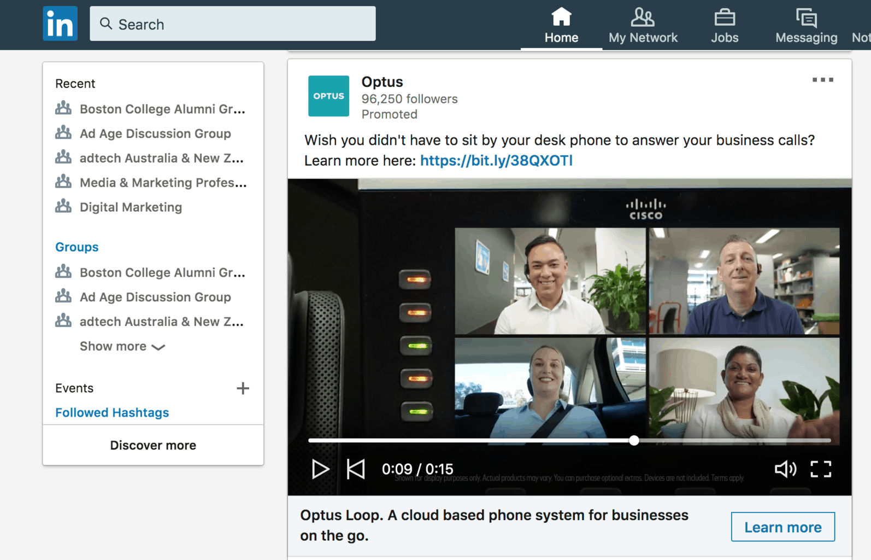Open the My Network tab
The width and height of the screenshot is (871, 560).
pos(643,25)
